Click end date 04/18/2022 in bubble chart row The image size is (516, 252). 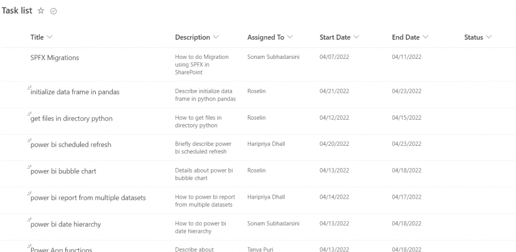[407, 171]
